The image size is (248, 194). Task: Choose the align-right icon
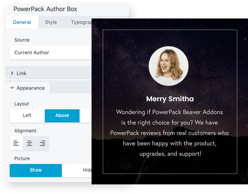[x=42, y=143]
